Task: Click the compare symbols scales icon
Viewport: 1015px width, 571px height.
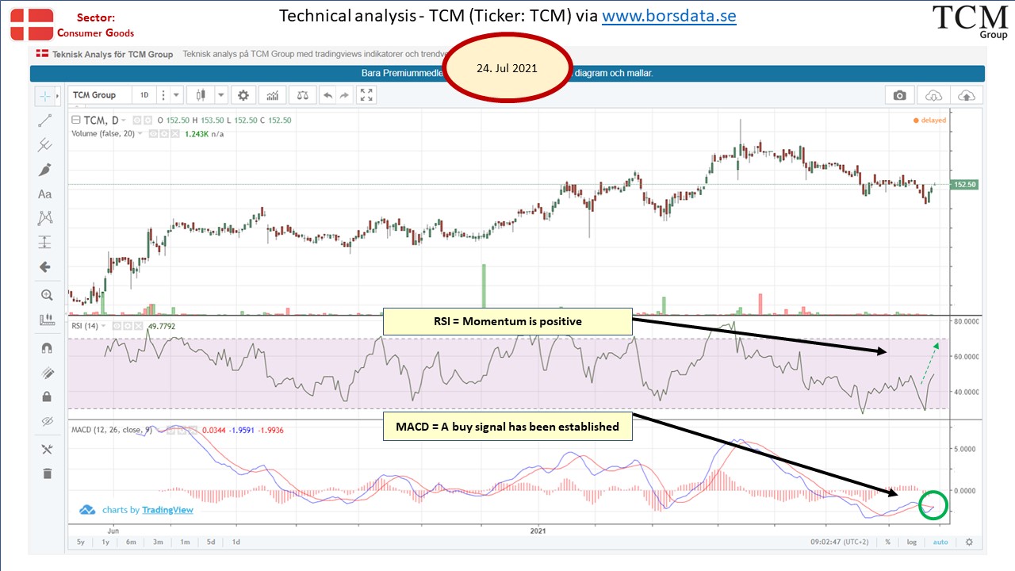Action: [302, 95]
